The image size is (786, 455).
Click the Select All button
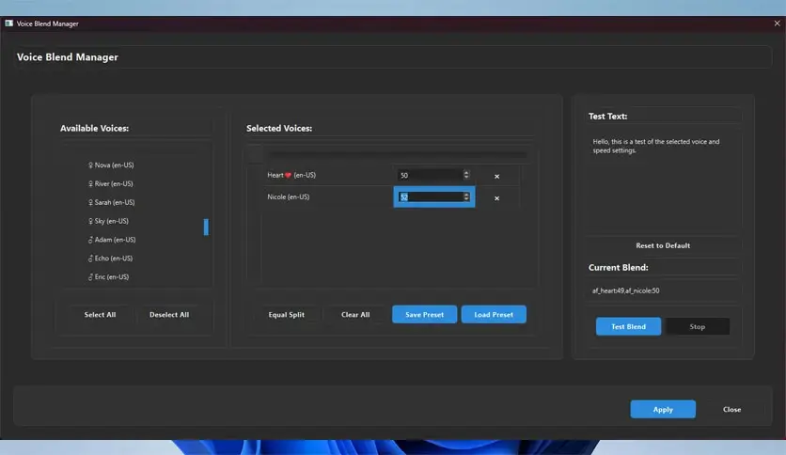tap(100, 315)
